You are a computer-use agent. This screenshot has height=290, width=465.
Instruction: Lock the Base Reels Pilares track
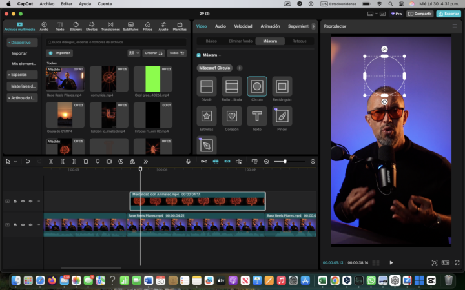click(x=15, y=224)
